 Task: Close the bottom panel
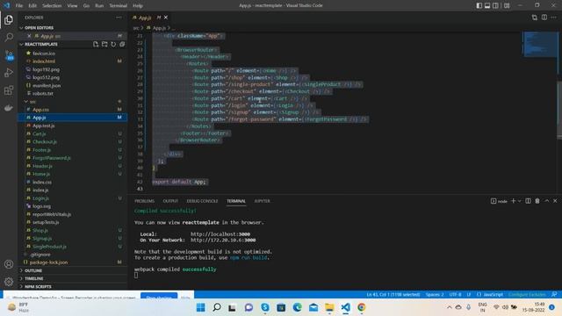click(x=555, y=201)
